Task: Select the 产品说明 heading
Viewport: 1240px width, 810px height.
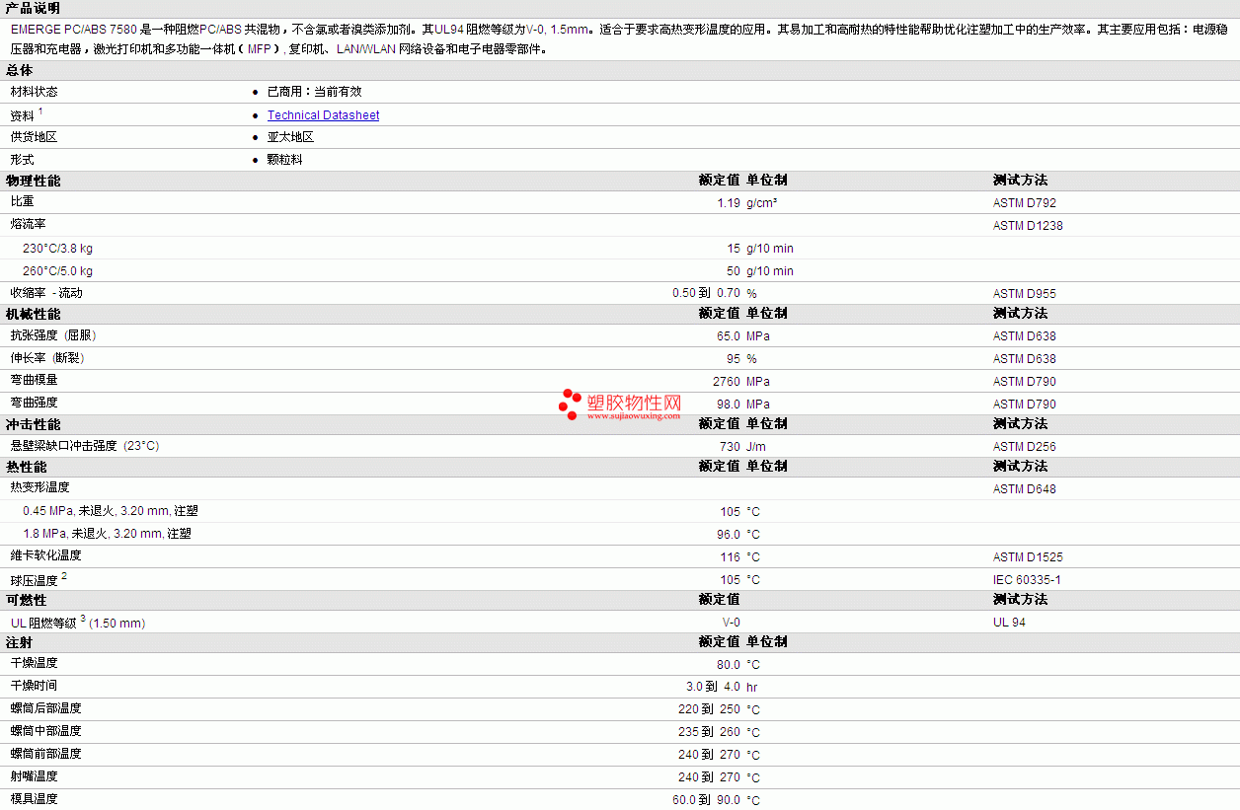Action: pos(33,8)
